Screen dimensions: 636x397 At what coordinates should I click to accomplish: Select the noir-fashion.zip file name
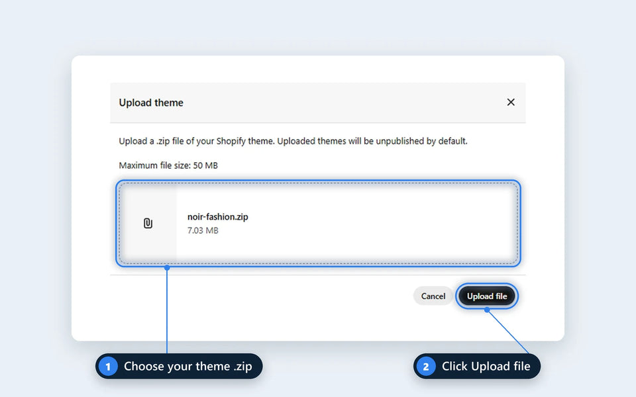click(218, 217)
